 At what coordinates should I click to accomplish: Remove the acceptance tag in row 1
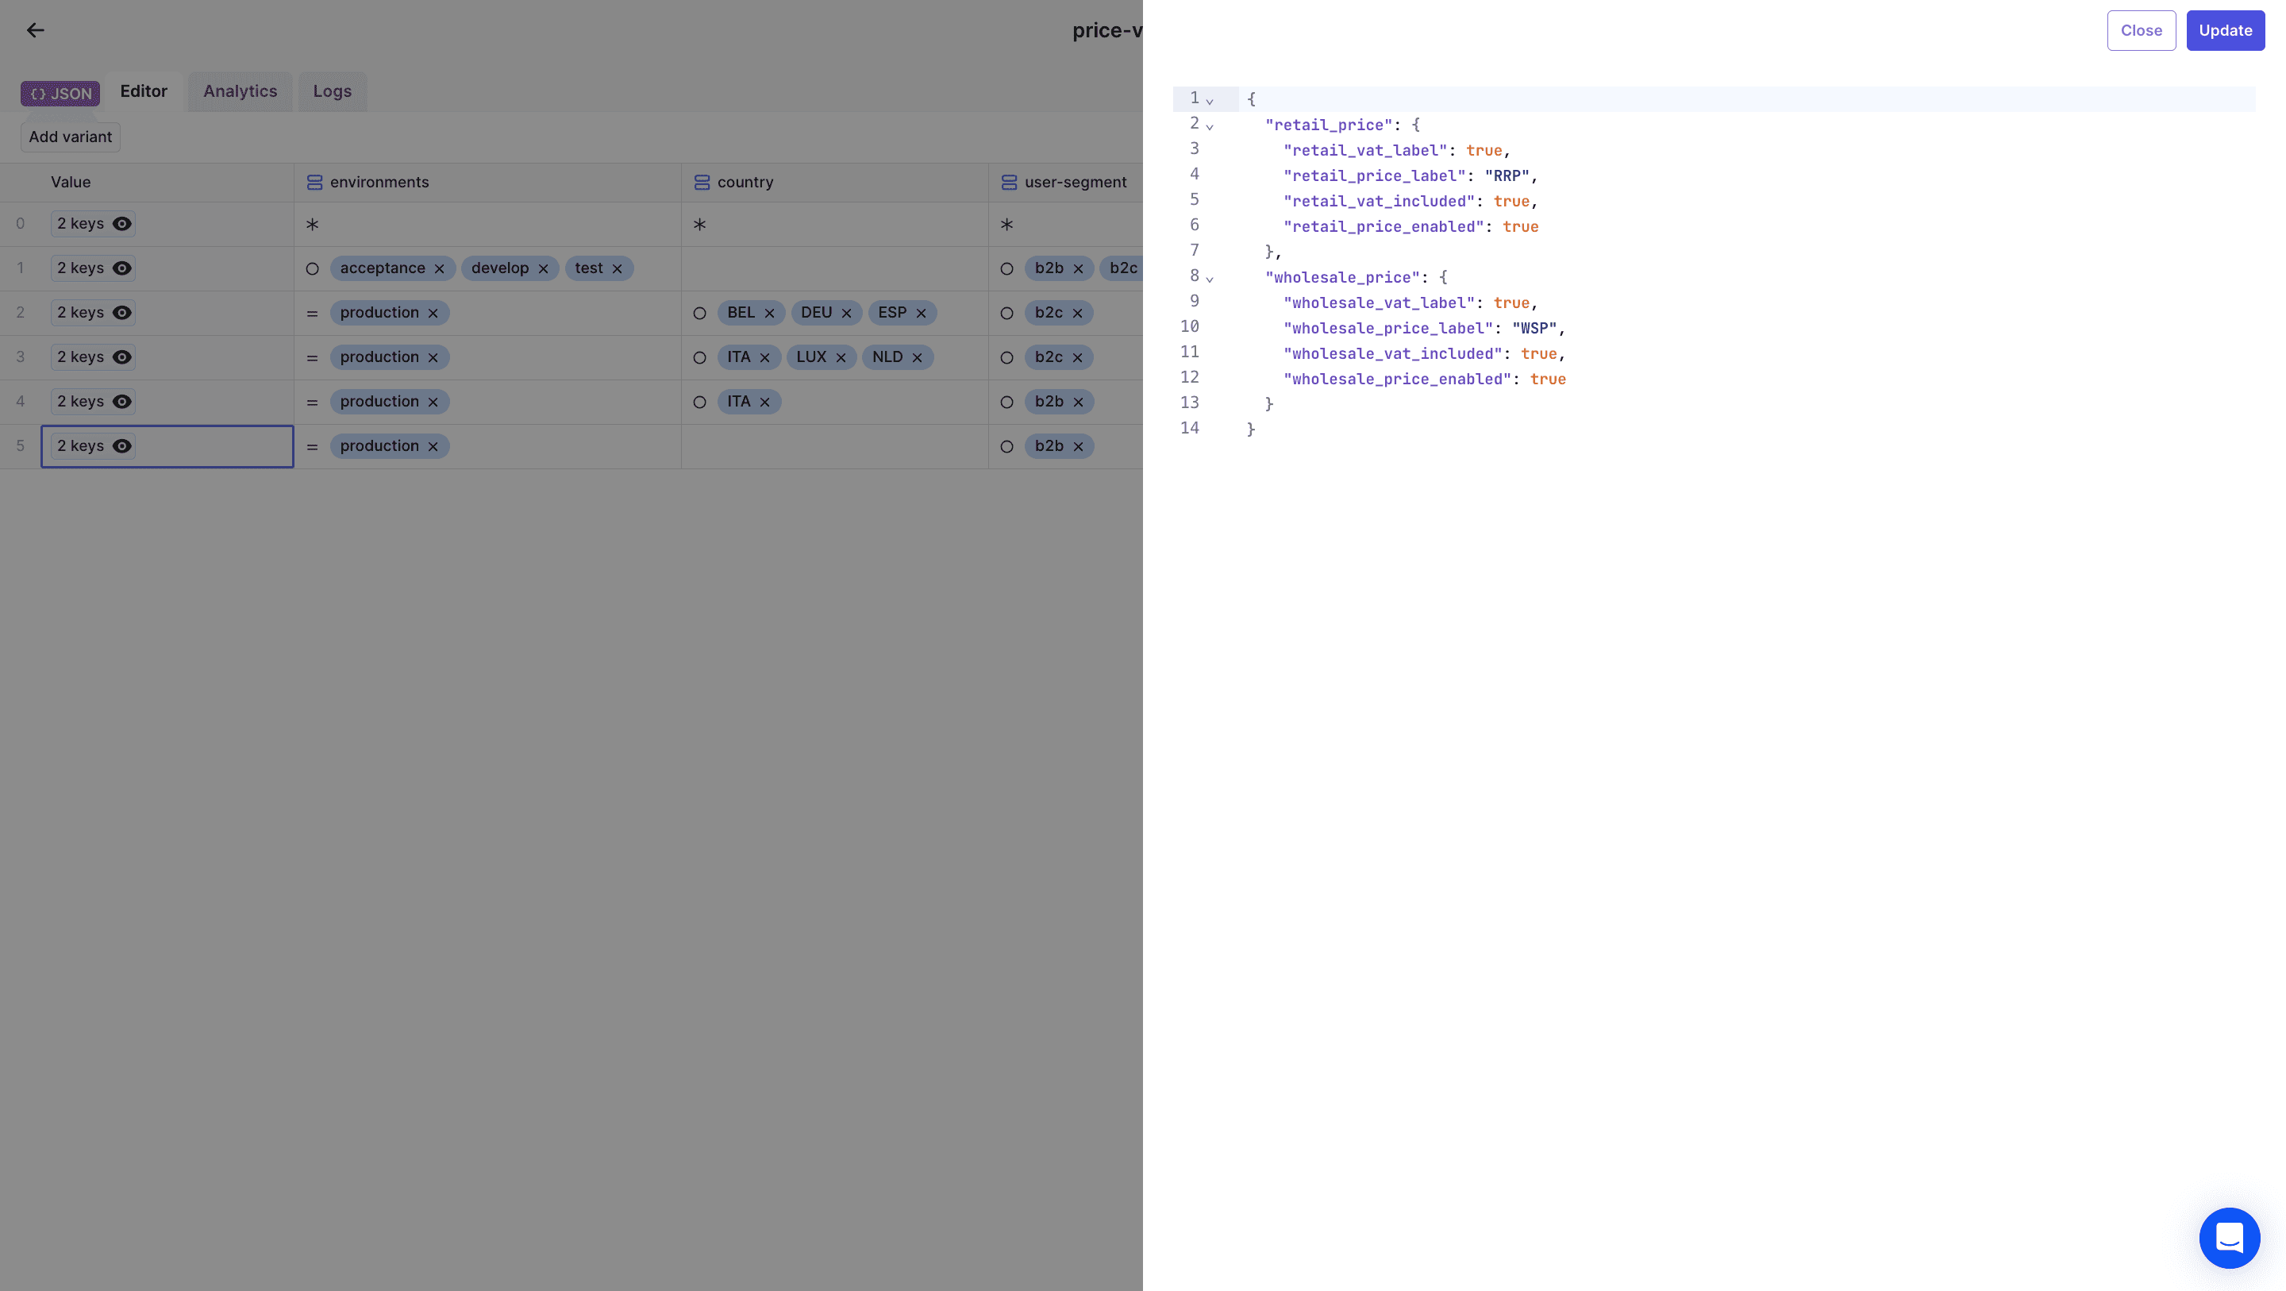(439, 269)
